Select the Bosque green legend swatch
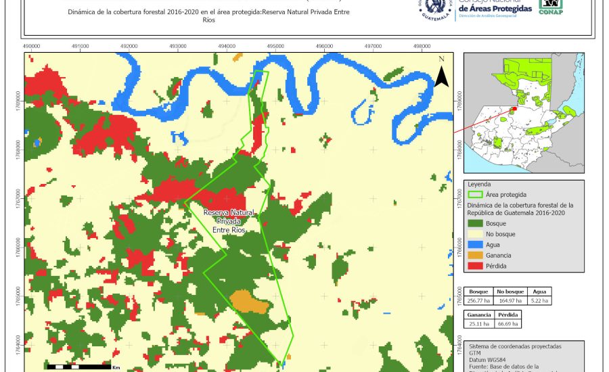This screenshot has height=372, width=609. click(475, 223)
